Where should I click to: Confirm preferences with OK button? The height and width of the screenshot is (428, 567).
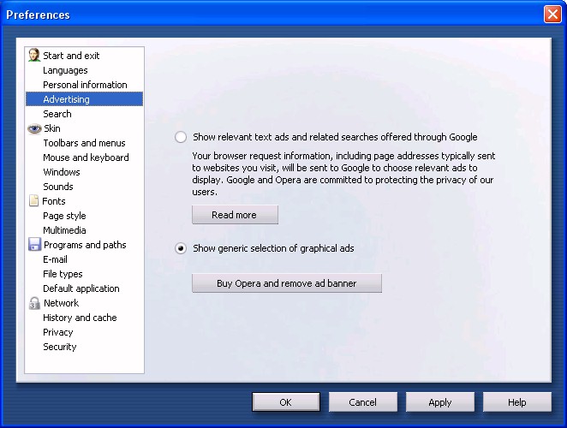click(286, 402)
